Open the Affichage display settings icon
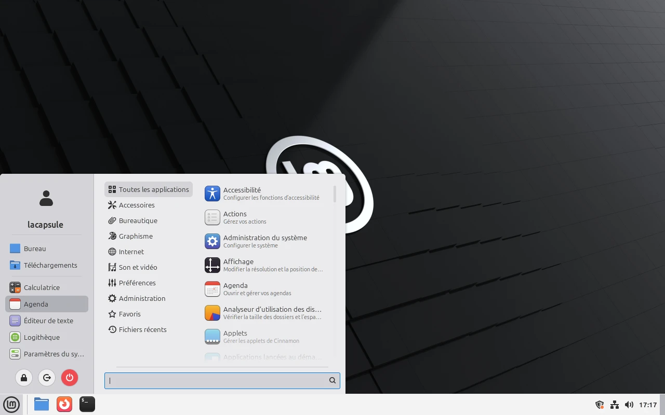 pos(212,265)
